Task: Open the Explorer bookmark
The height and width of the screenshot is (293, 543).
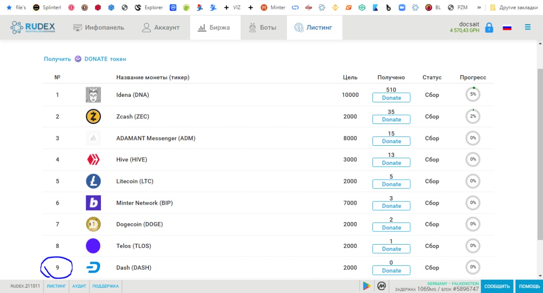Action: [148, 7]
